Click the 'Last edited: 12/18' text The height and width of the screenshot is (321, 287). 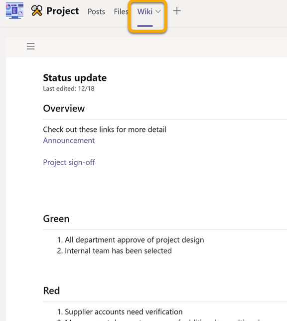[69, 89]
